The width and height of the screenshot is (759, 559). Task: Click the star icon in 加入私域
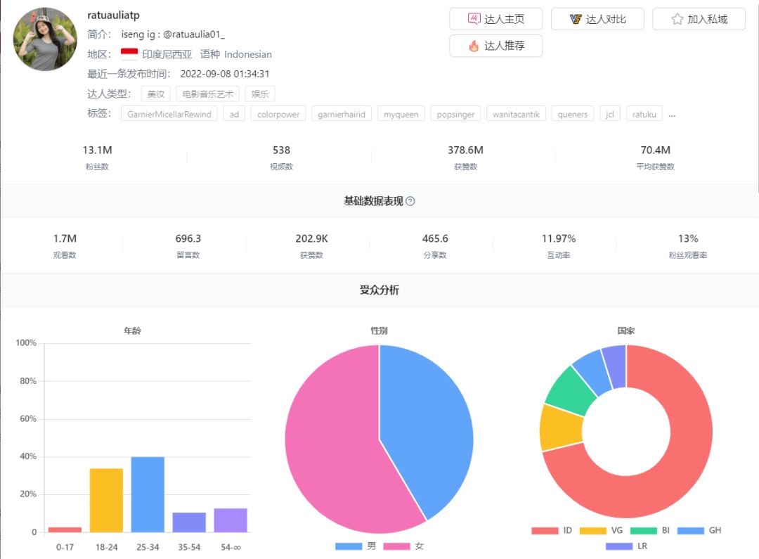pyautogui.click(x=677, y=19)
